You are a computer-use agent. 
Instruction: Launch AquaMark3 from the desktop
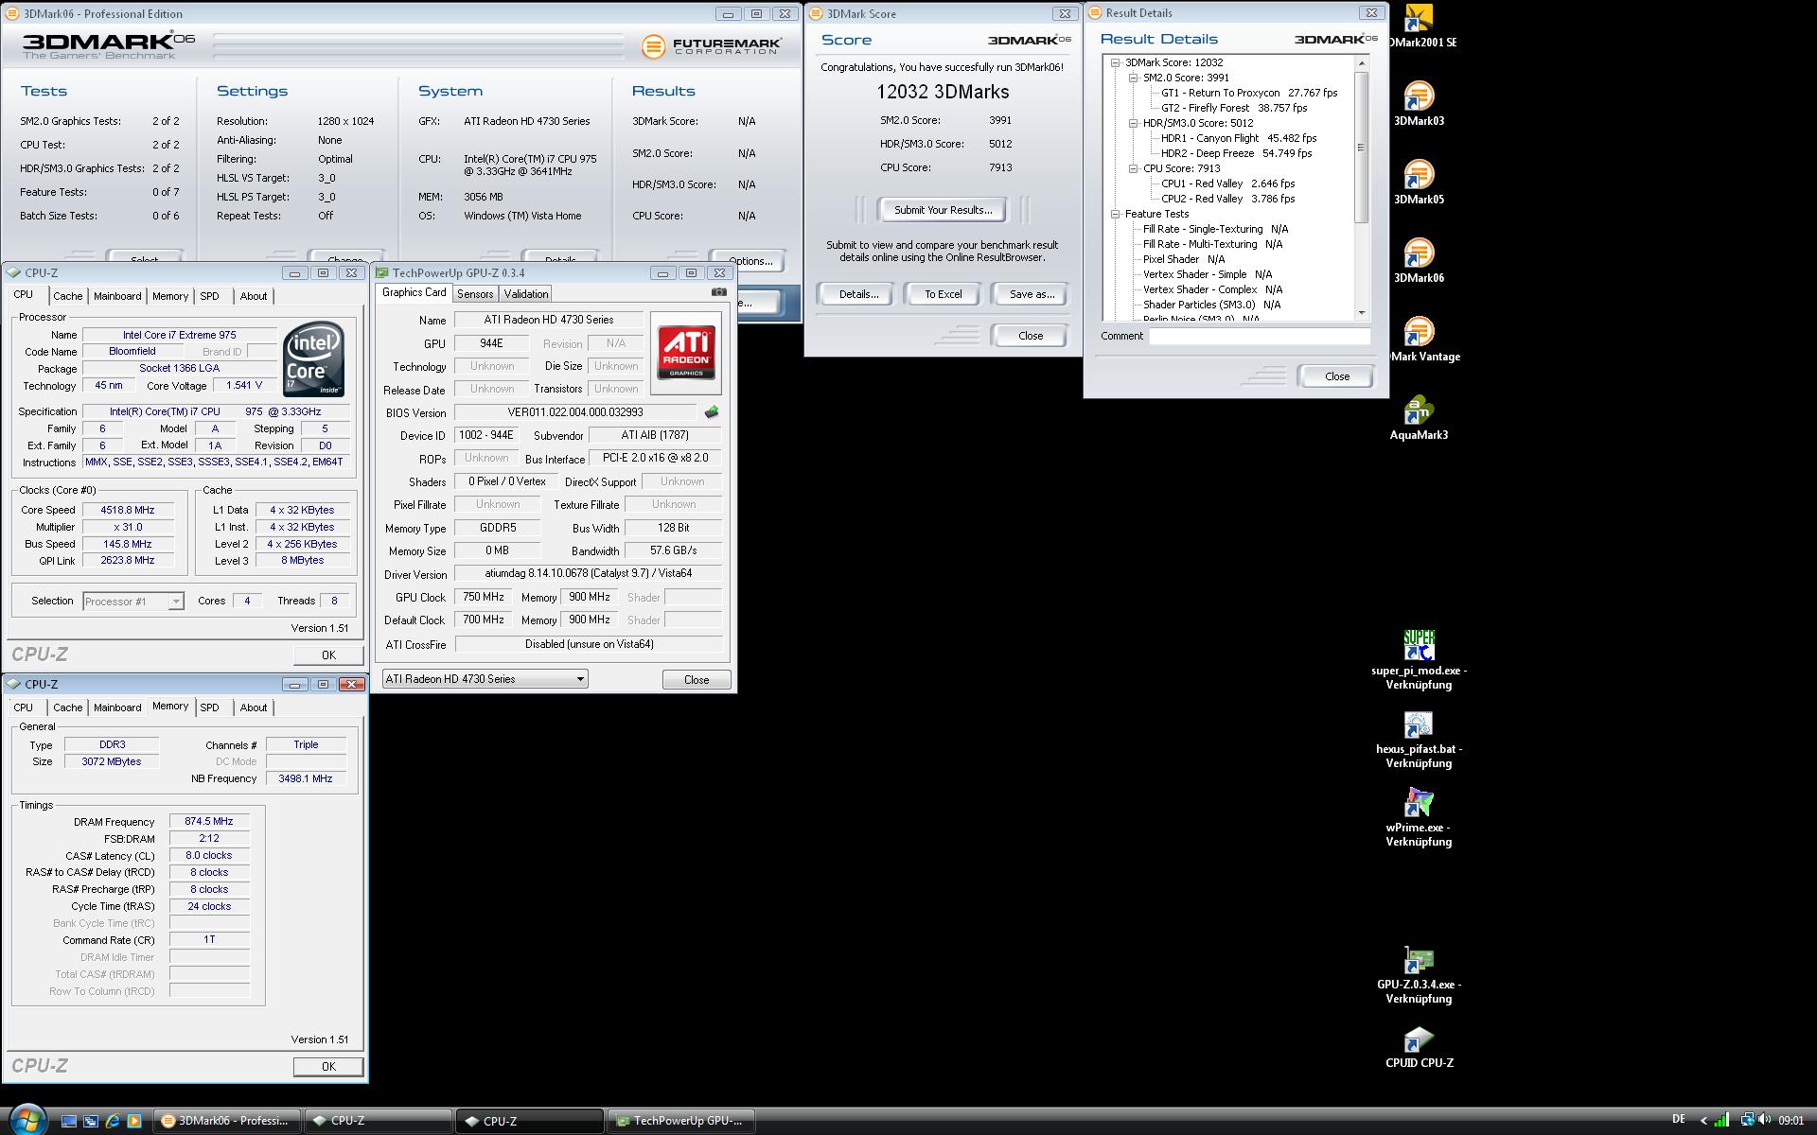(1419, 417)
